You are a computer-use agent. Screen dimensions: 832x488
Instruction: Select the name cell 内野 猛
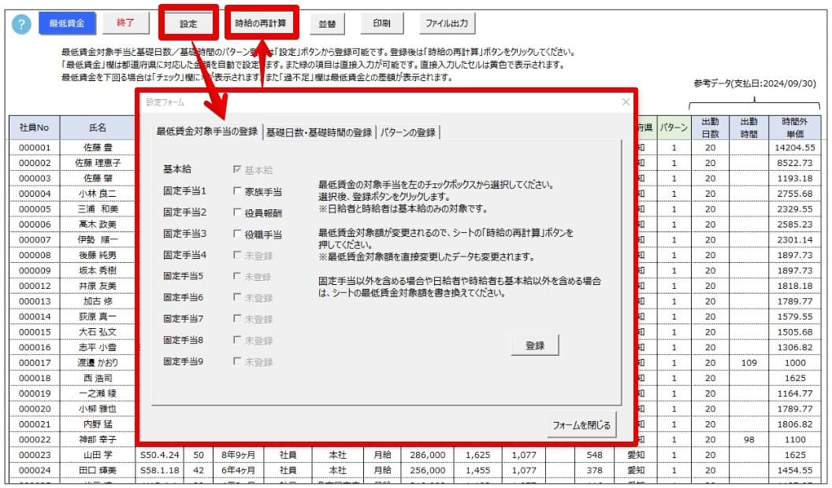tap(98, 424)
